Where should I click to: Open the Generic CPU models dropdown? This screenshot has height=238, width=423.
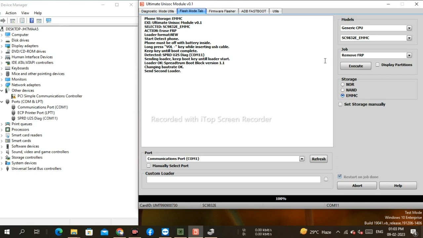(409, 28)
